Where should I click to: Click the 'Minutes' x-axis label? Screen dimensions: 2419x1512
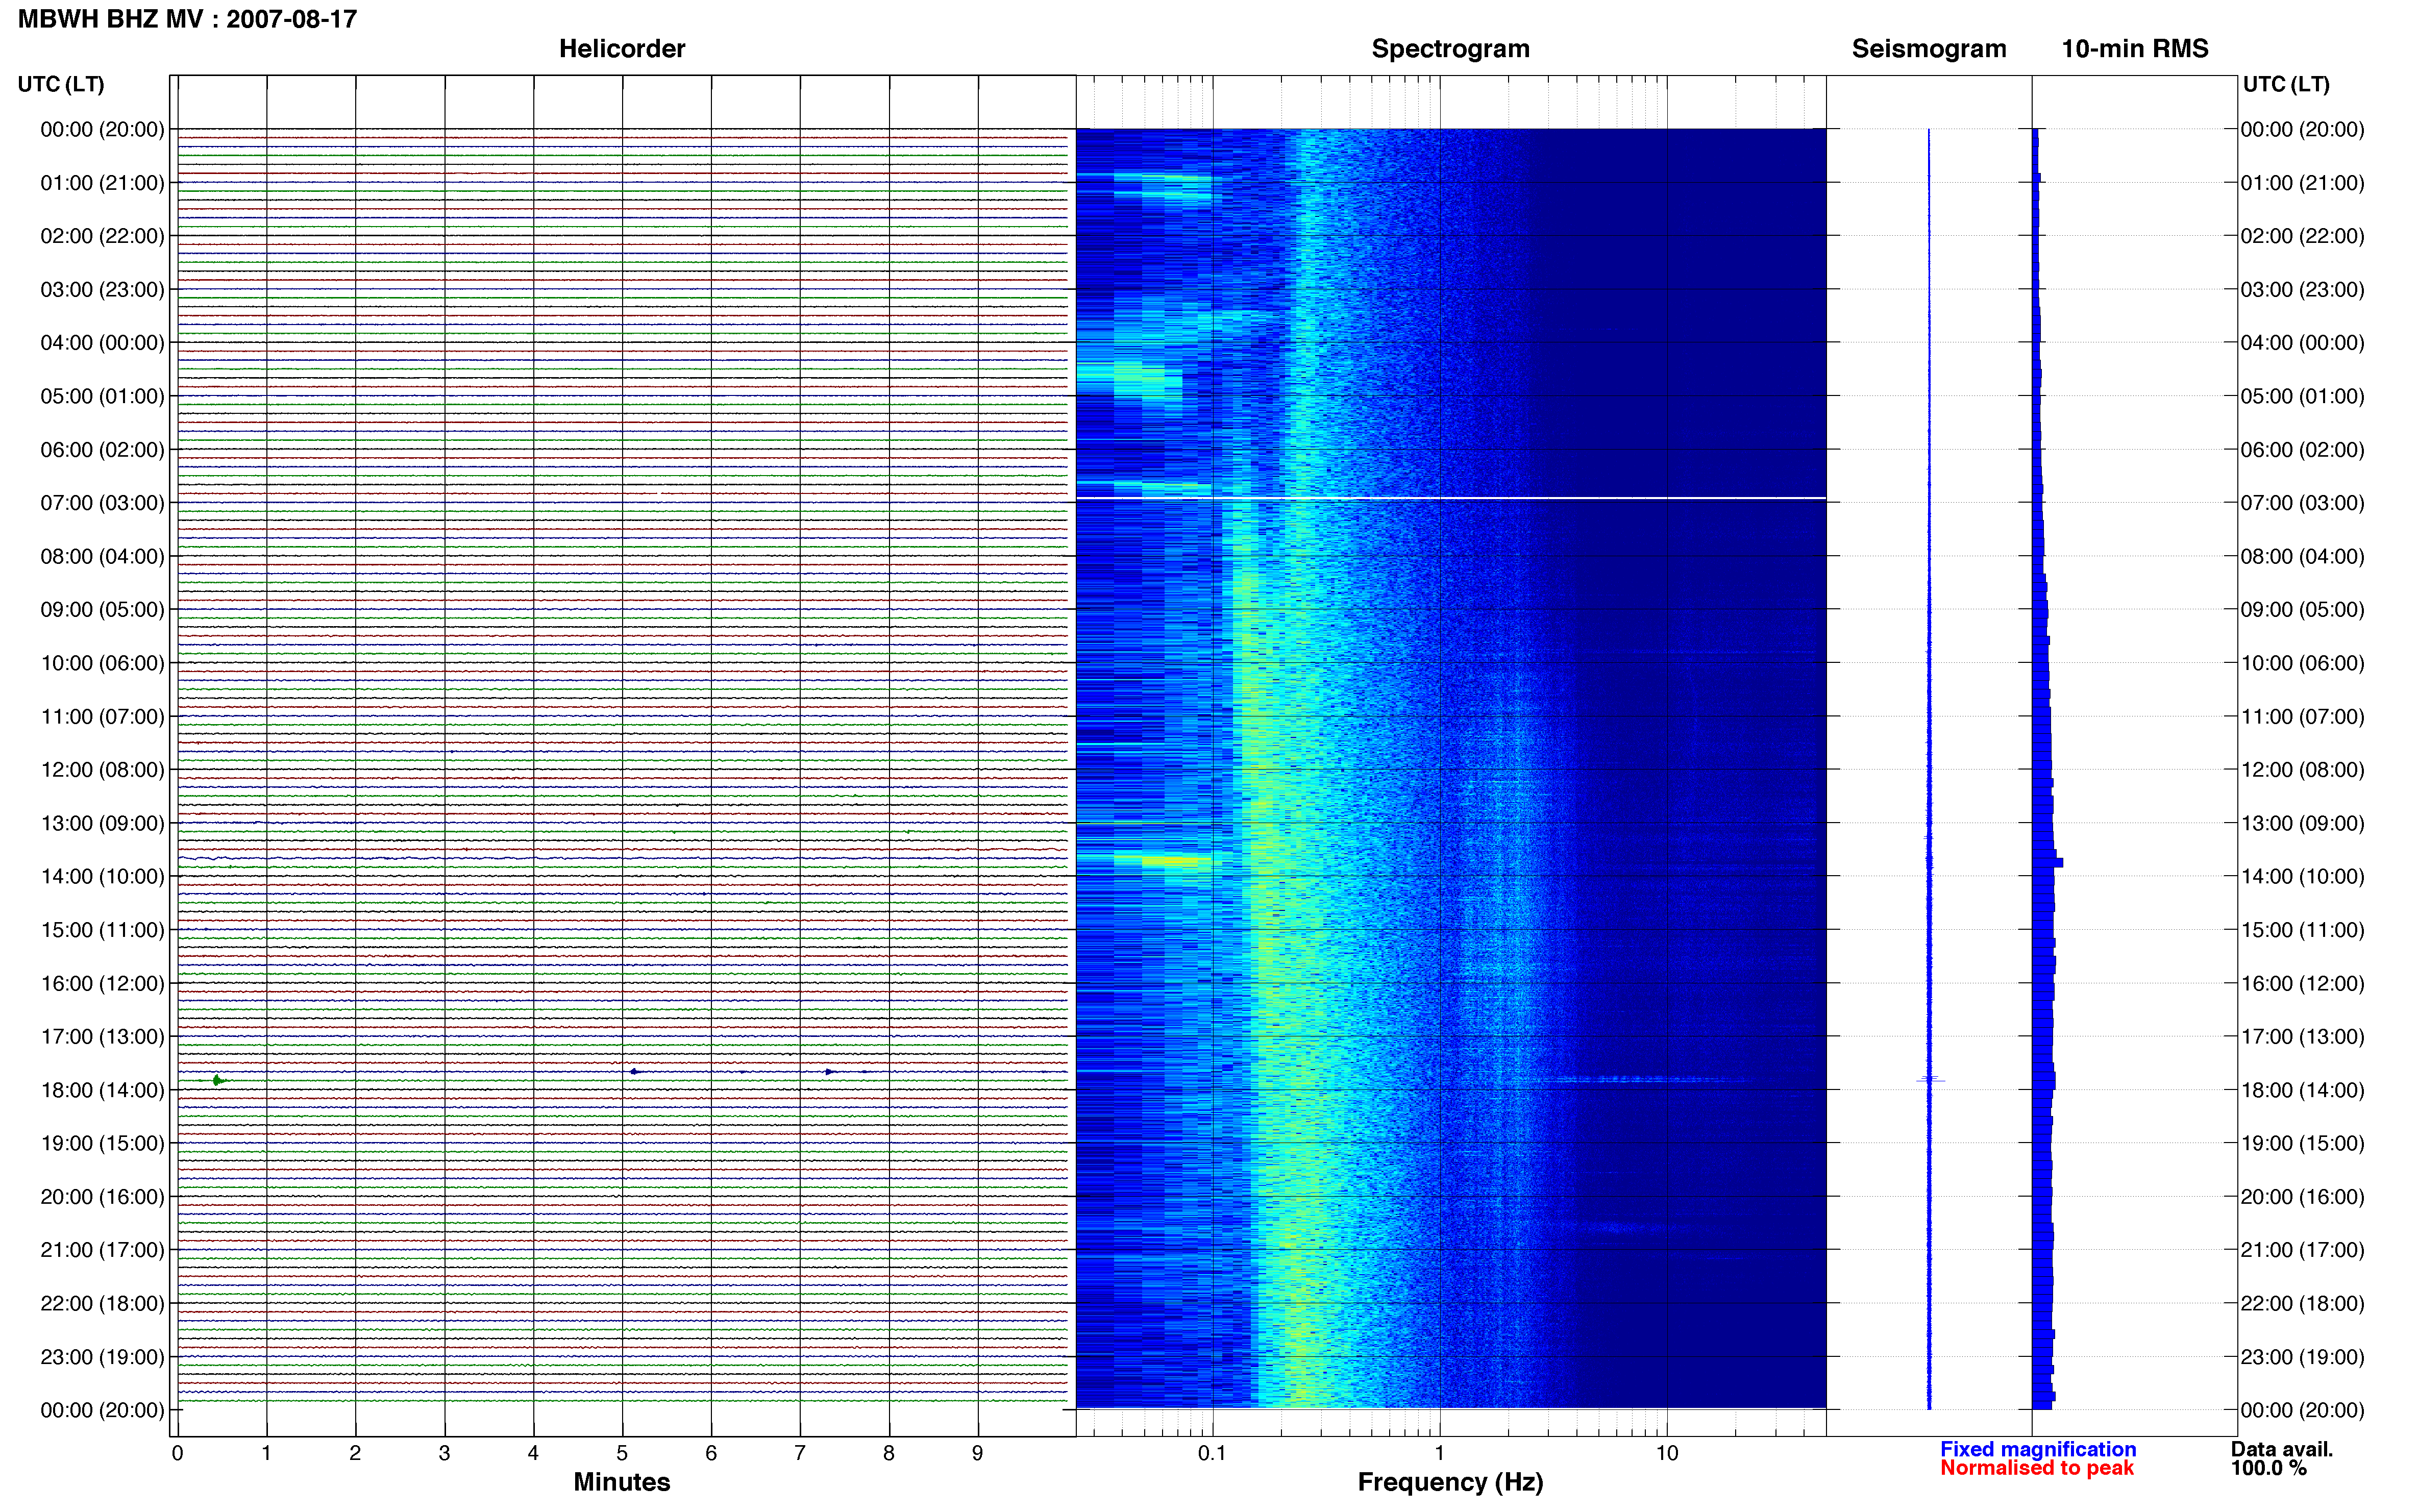click(621, 1482)
